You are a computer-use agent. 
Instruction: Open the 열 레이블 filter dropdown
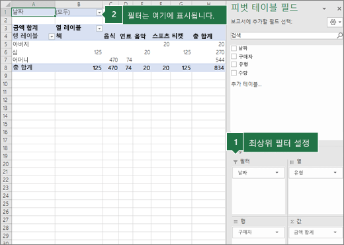(x=99, y=28)
